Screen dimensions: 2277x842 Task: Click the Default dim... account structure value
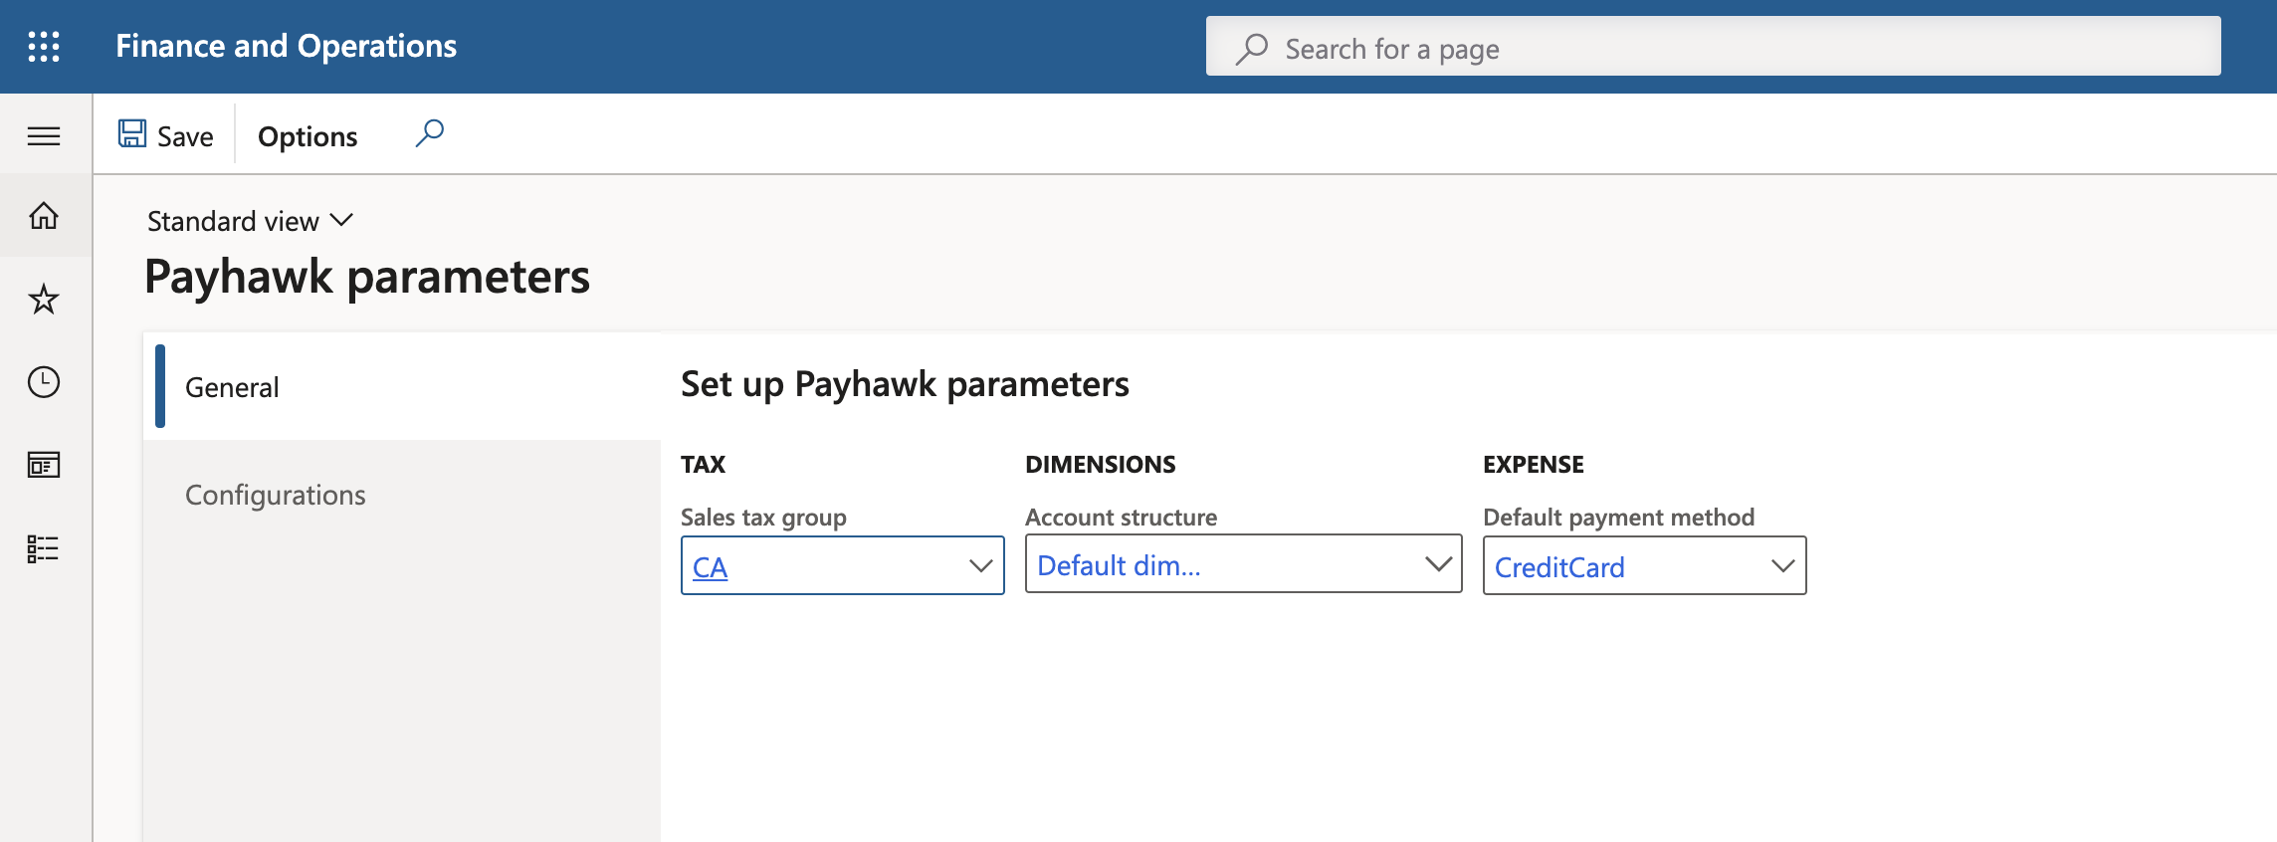coord(1119,565)
